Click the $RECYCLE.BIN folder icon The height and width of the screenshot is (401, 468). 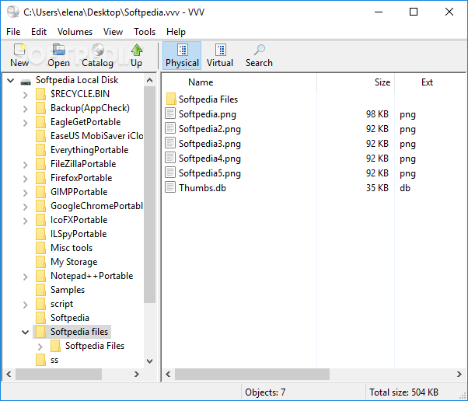(40, 94)
